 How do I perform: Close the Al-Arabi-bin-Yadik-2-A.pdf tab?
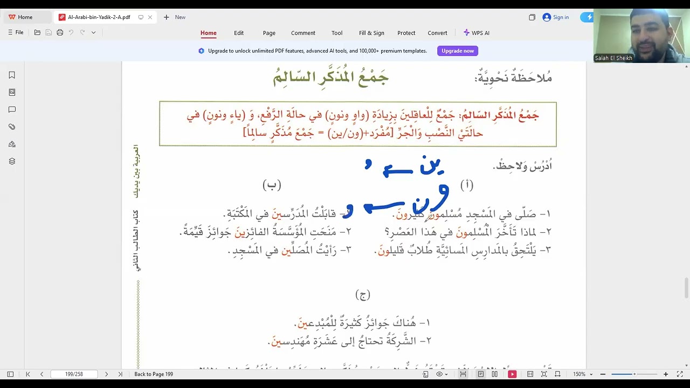click(x=150, y=17)
